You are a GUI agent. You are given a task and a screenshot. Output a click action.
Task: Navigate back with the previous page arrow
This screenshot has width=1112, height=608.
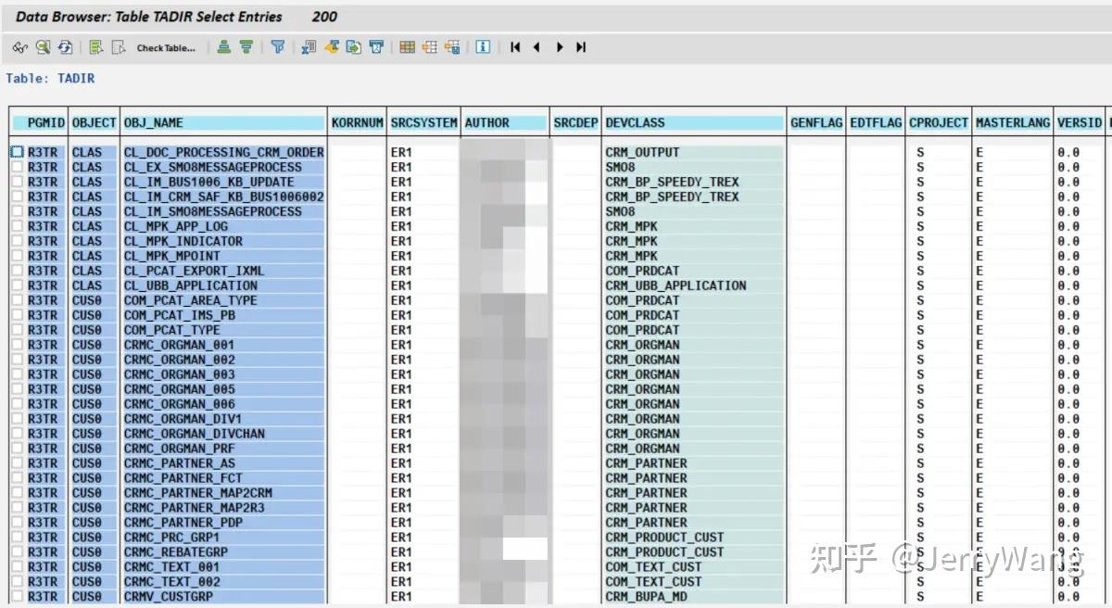[537, 47]
